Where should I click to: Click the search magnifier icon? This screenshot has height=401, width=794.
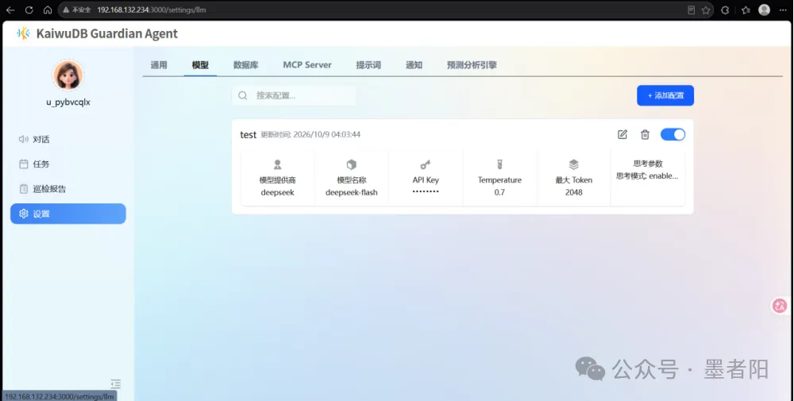tap(242, 95)
